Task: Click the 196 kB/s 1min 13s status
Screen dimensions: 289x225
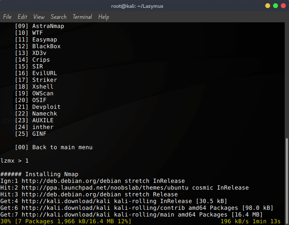Action: 251,221
